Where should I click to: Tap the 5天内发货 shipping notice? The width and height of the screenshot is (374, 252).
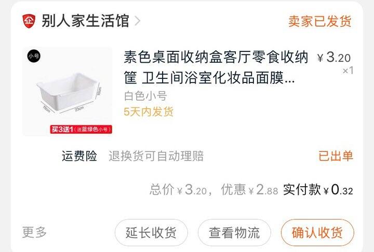point(149,111)
